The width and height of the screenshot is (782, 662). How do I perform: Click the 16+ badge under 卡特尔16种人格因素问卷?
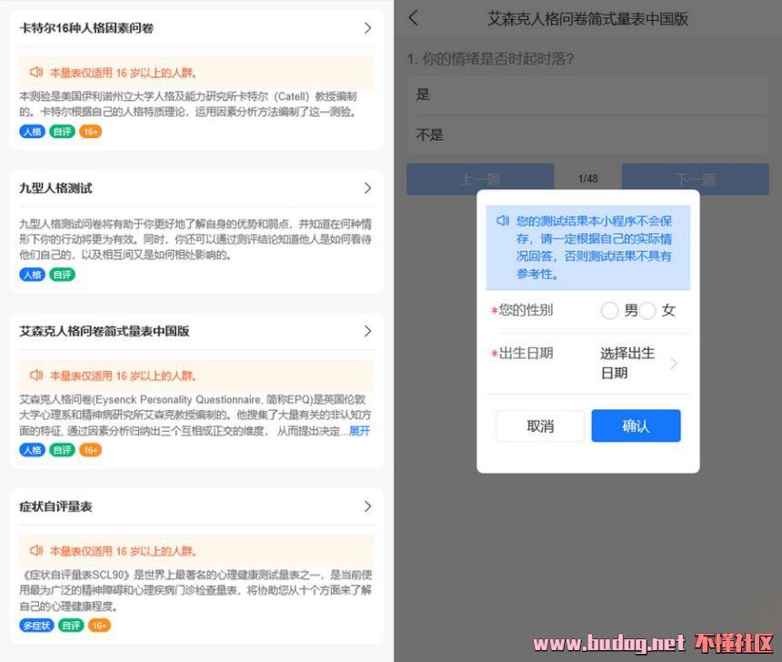click(90, 132)
